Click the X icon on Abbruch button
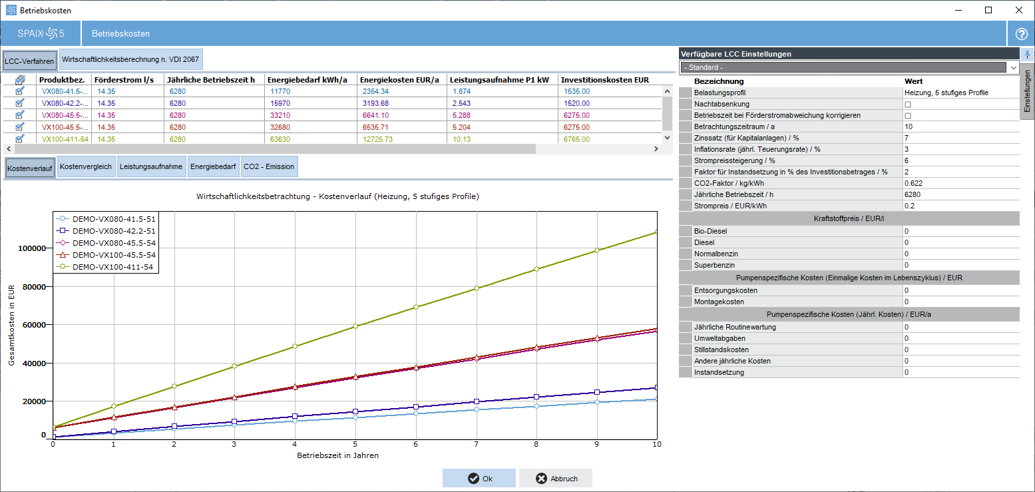The width and height of the screenshot is (1035, 492). point(541,479)
